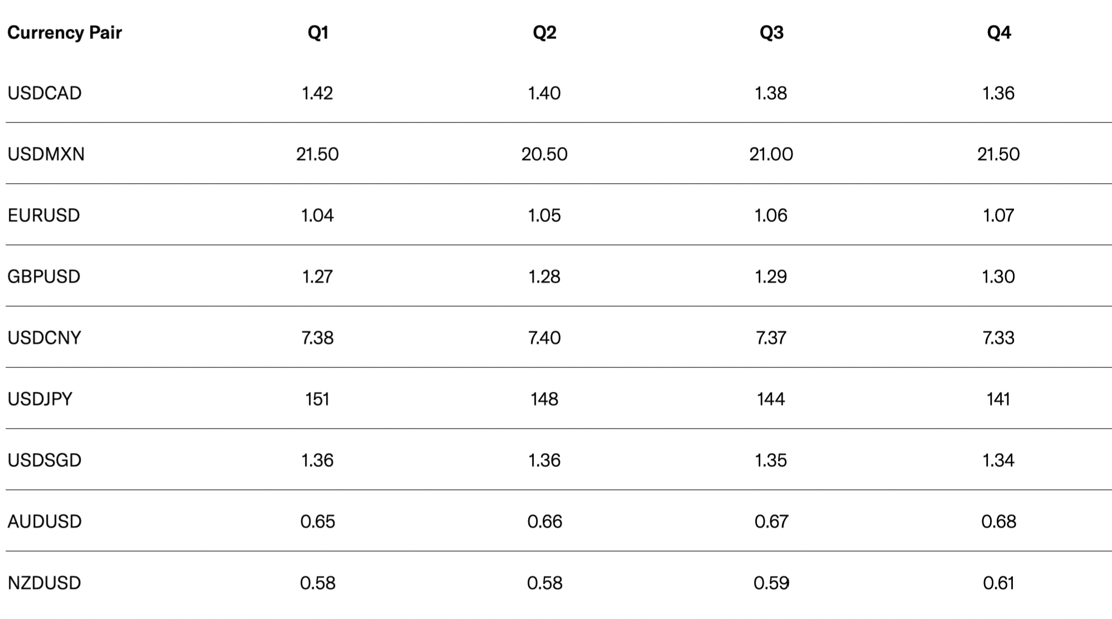Select the USDMXN Q2 value 20.50
The width and height of the screenshot is (1112, 619).
pos(544,154)
